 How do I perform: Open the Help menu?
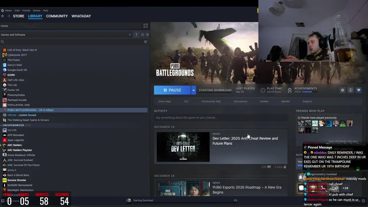45,10
